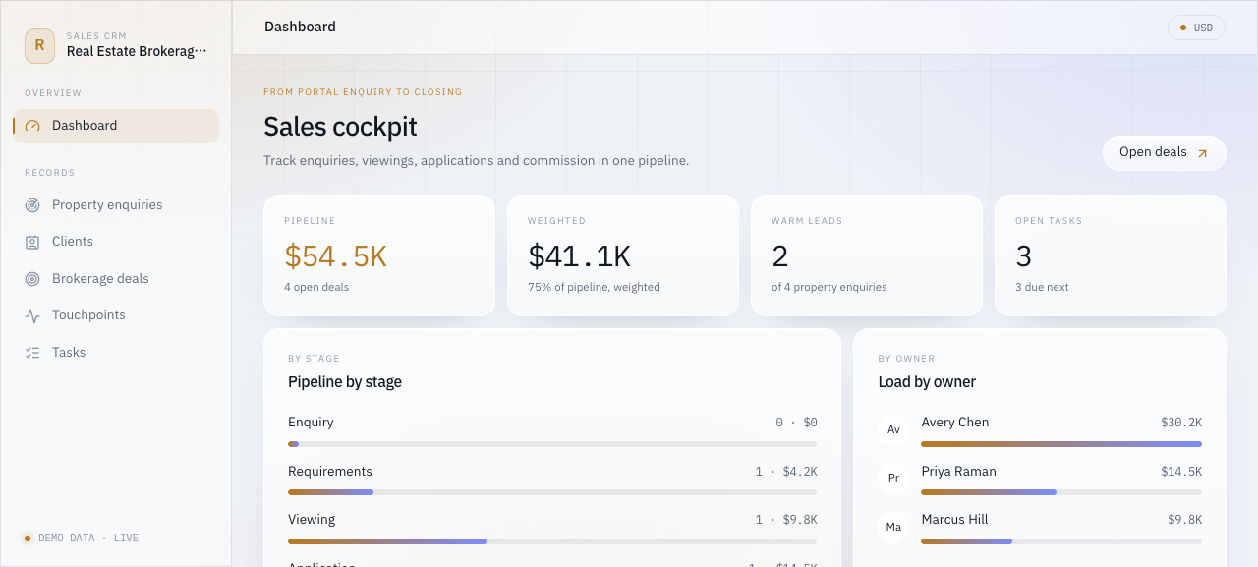Click Avery Chen's Av avatar
The height and width of the screenshot is (567, 1258).
click(893, 429)
